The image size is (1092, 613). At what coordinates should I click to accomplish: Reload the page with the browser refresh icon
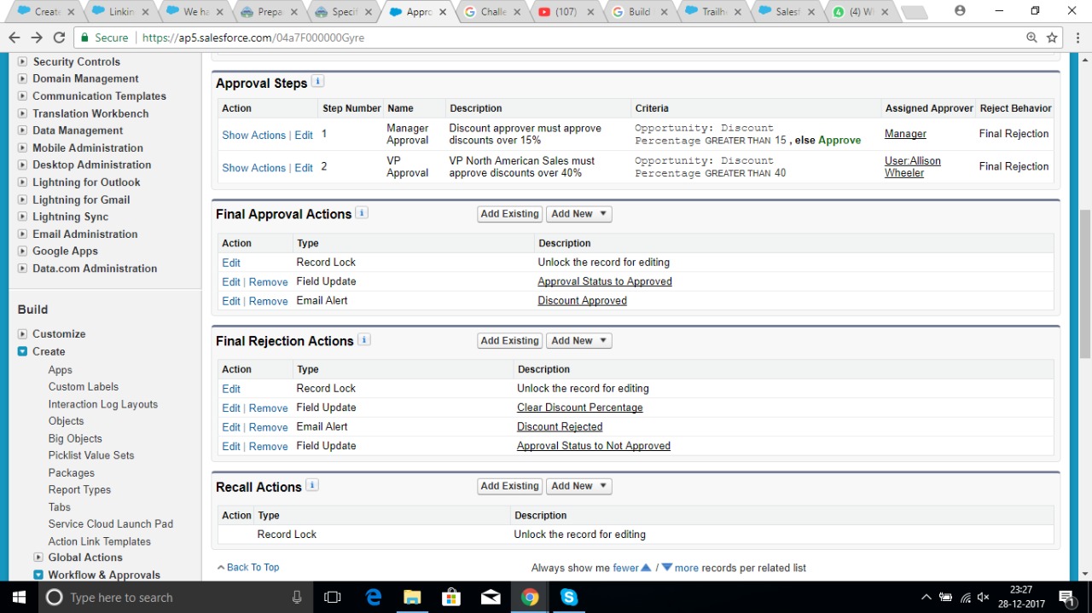(x=59, y=38)
